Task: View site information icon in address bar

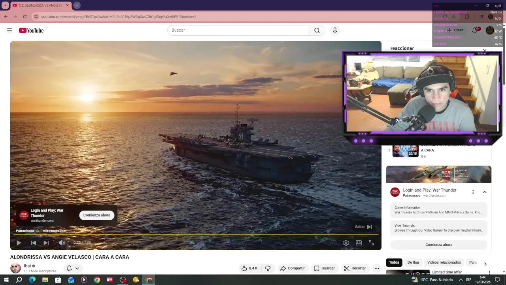Action: (x=36, y=17)
